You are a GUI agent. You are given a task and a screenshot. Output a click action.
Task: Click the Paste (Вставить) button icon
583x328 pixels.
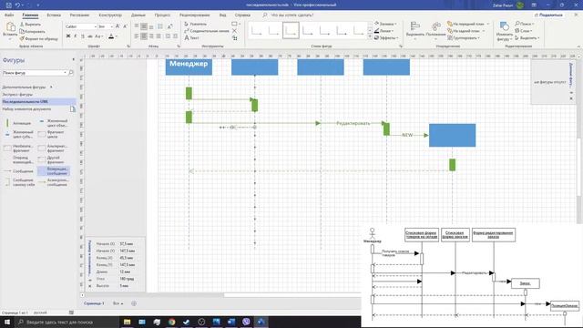pos(10,27)
